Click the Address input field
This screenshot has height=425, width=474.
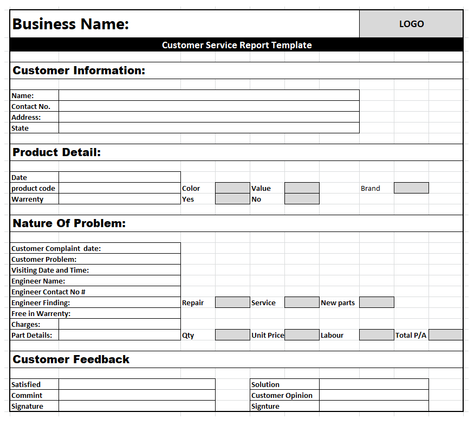point(209,117)
